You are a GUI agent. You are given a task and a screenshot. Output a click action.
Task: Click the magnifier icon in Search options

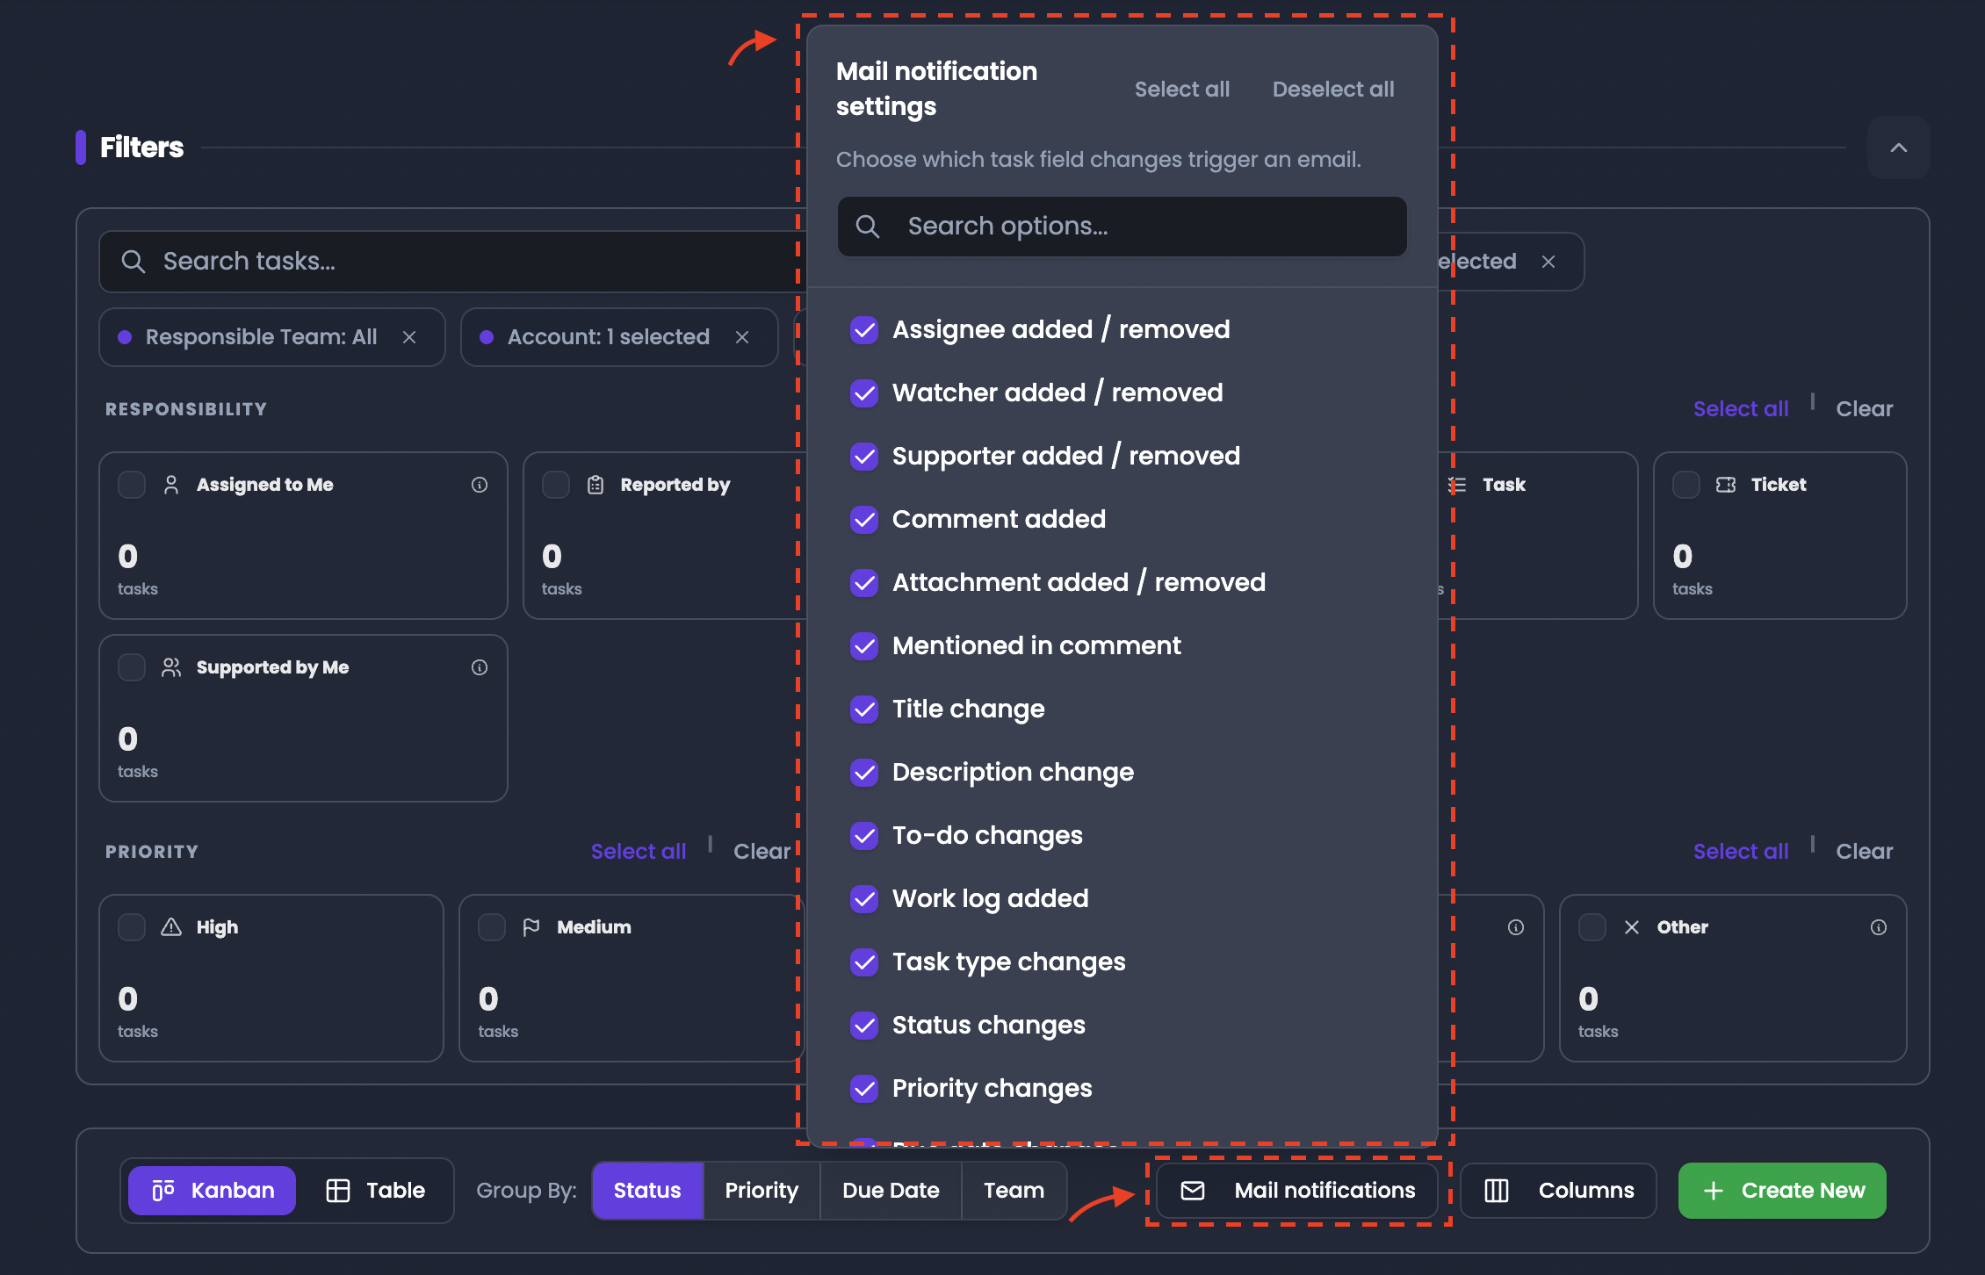tap(868, 227)
